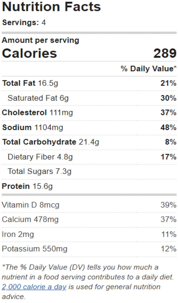Image resolution: width=178 pixels, height=303 pixels.
Task: Open the 2,000 calorie a day link
Action: pyautogui.click(x=34, y=287)
